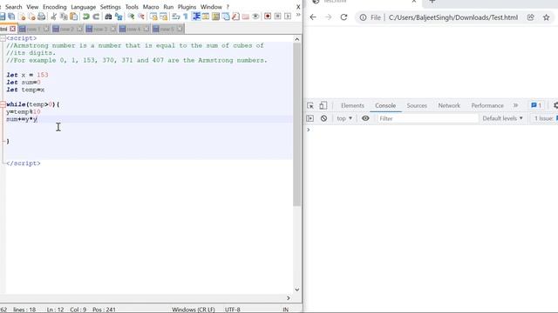Viewport: 558px width, 313px height.
Task: Click the editor vertical scrollbar up arrow
Action: (x=297, y=39)
